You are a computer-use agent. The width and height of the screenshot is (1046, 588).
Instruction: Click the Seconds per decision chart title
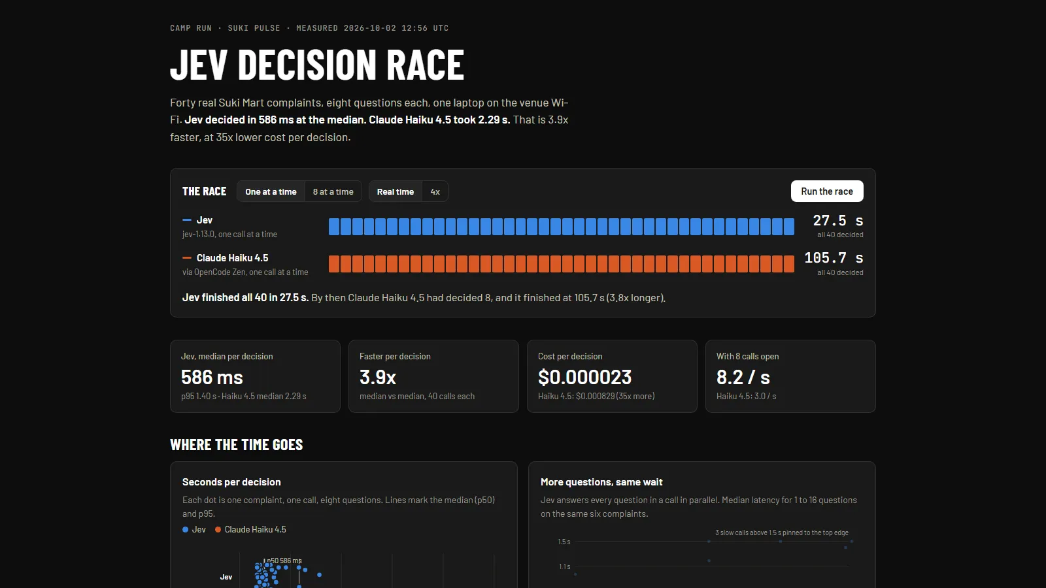pyautogui.click(x=231, y=482)
